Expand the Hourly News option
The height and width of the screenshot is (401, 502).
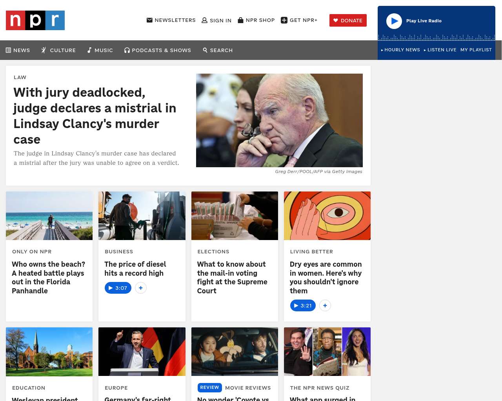pyautogui.click(x=400, y=50)
